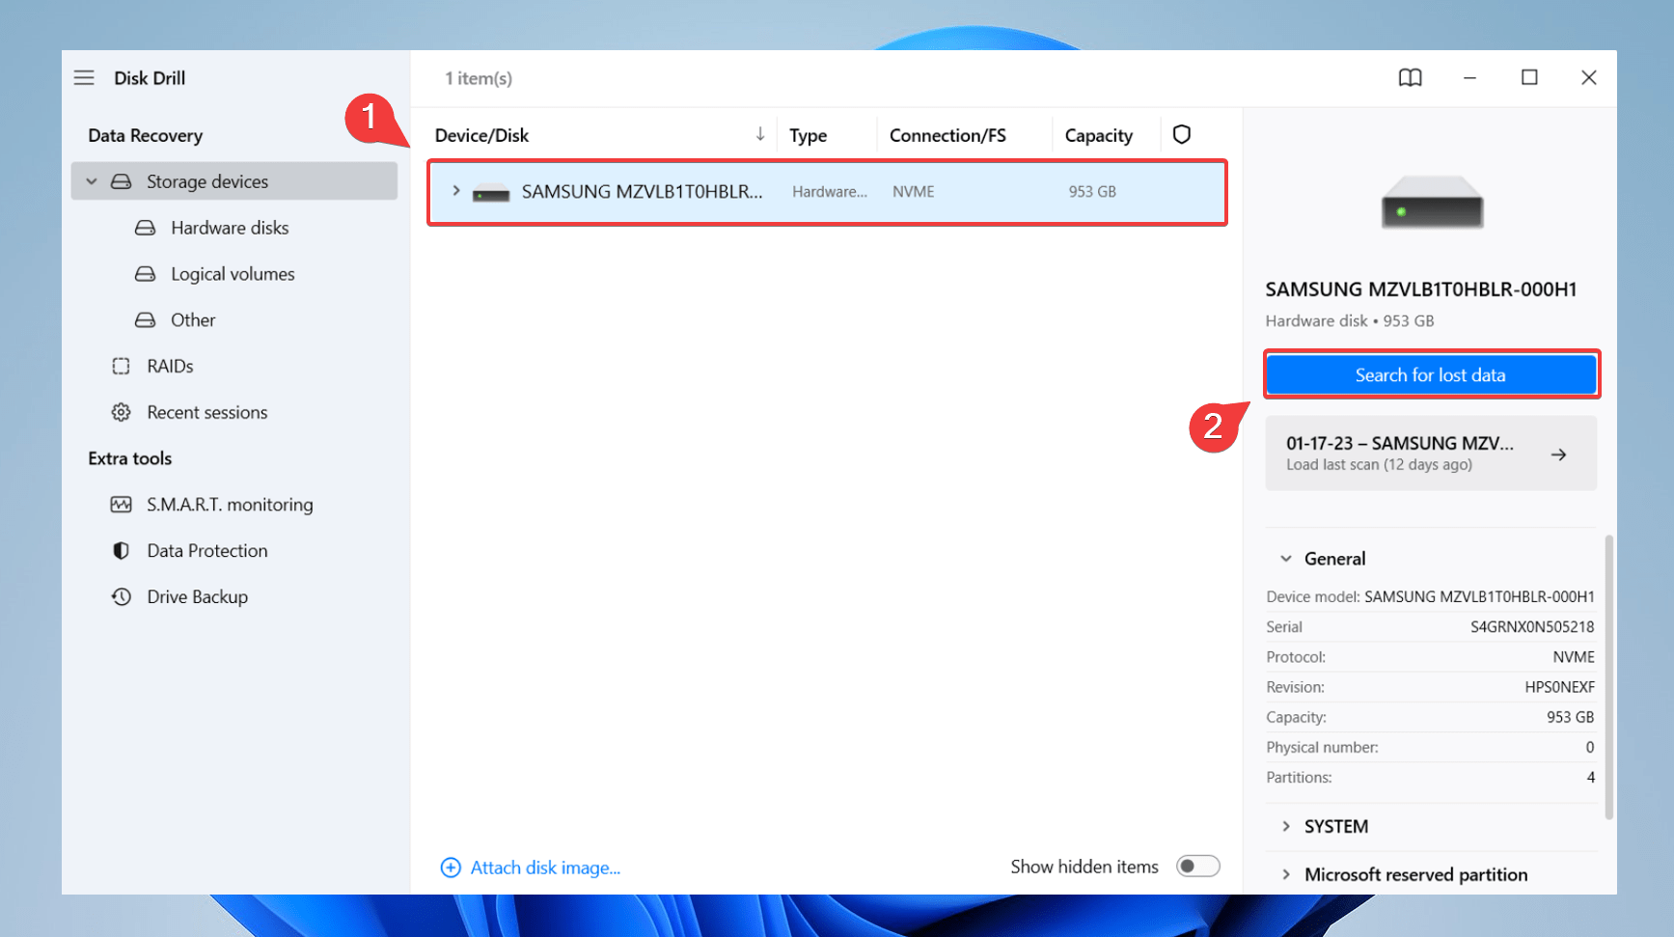Screen dimensions: 1674x937
Task: Toggle Show hidden items switch
Action: [1197, 866]
